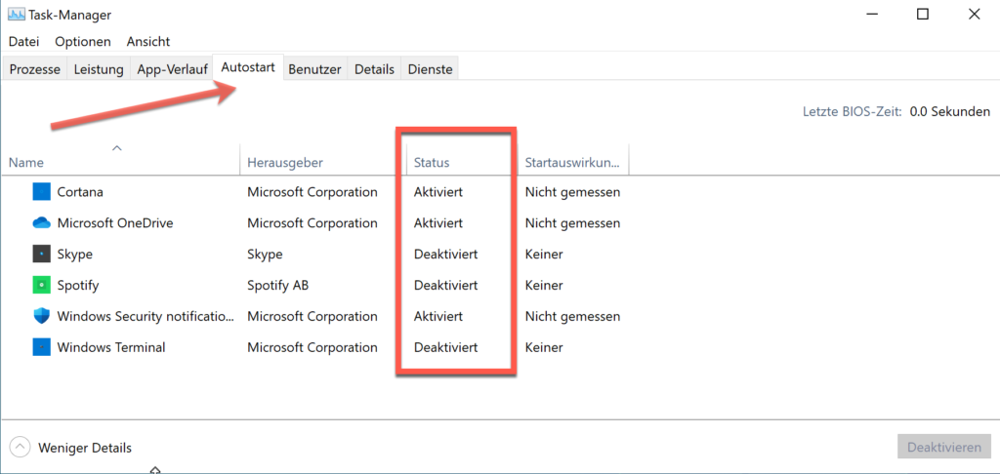Click the Microsoft OneDrive cloud icon
1000x474 pixels.
(41, 223)
